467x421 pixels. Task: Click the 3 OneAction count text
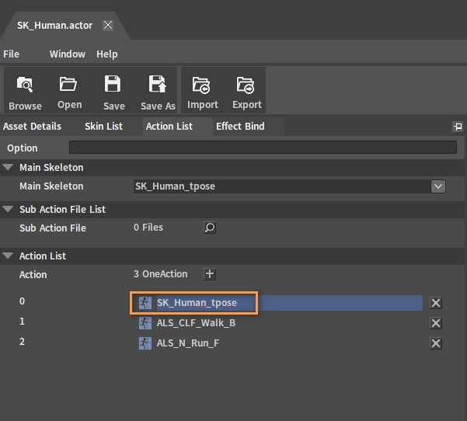(161, 274)
